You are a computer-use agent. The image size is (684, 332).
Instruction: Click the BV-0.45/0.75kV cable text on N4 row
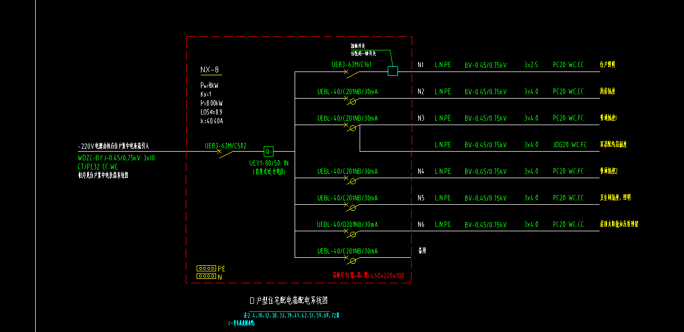coord(485,171)
